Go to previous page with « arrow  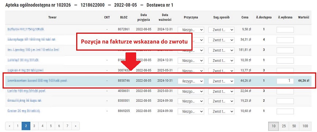pos(10,126)
